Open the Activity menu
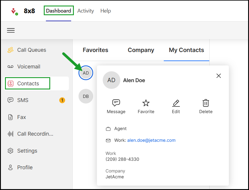249x190 pixels. pyautogui.click(x=86, y=11)
